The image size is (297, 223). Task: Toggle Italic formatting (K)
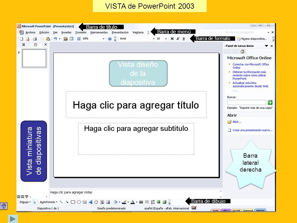coord(178,39)
